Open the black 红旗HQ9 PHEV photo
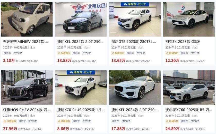Image resolution: width=216 pixels, height=134 pixels. [27, 88]
